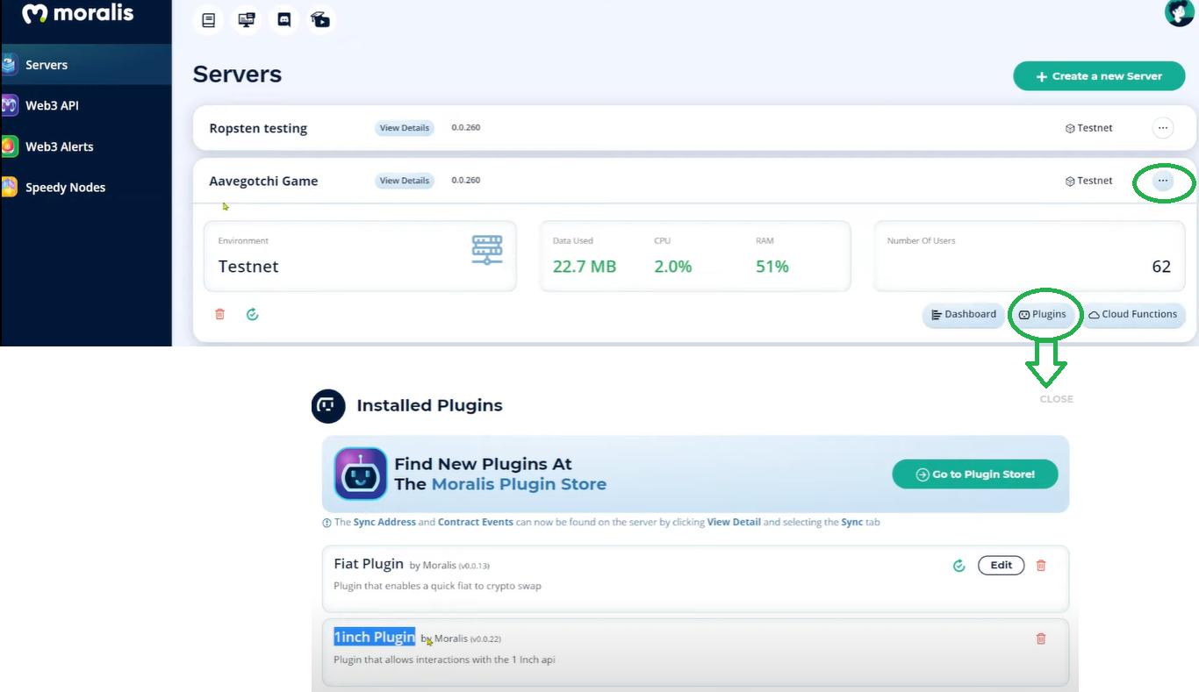Select the Ropsten testing server name
Screen dimensions: 1199x692
[258, 128]
